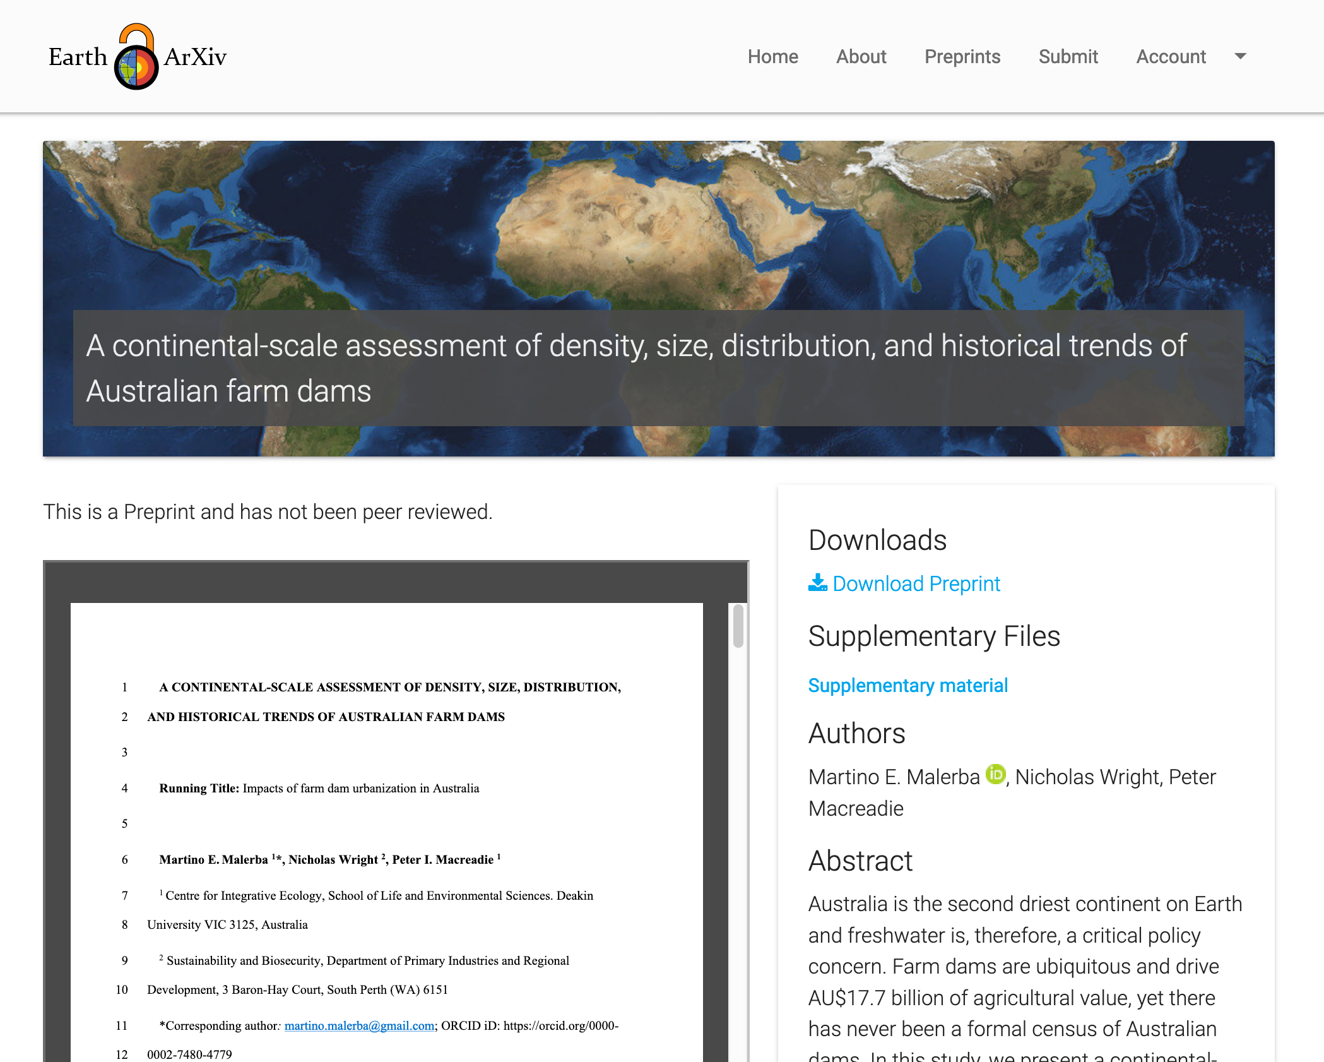The image size is (1324, 1062).
Task: Open the Preprints navigation menu item
Action: point(961,56)
